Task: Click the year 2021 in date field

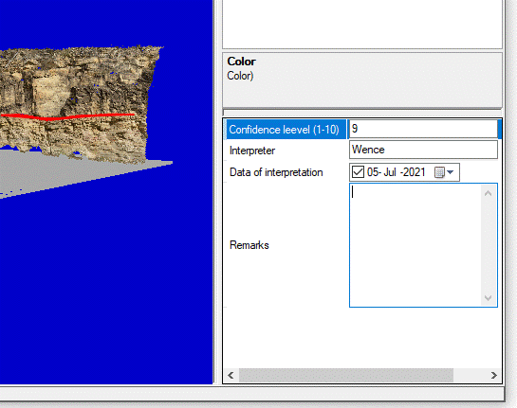Action: (415, 172)
